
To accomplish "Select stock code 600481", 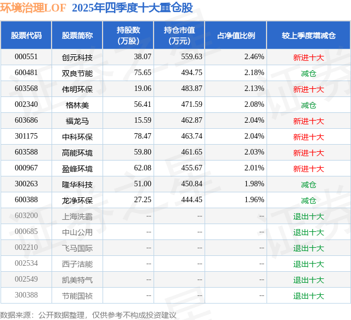I will tap(26, 73).
